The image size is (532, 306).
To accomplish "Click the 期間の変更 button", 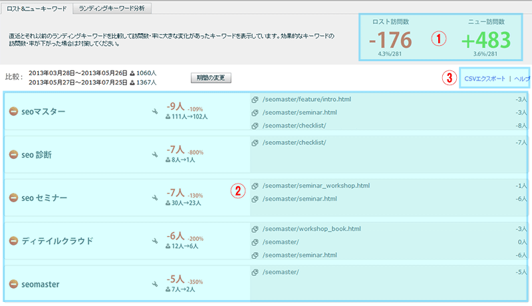I will [211, 78].
